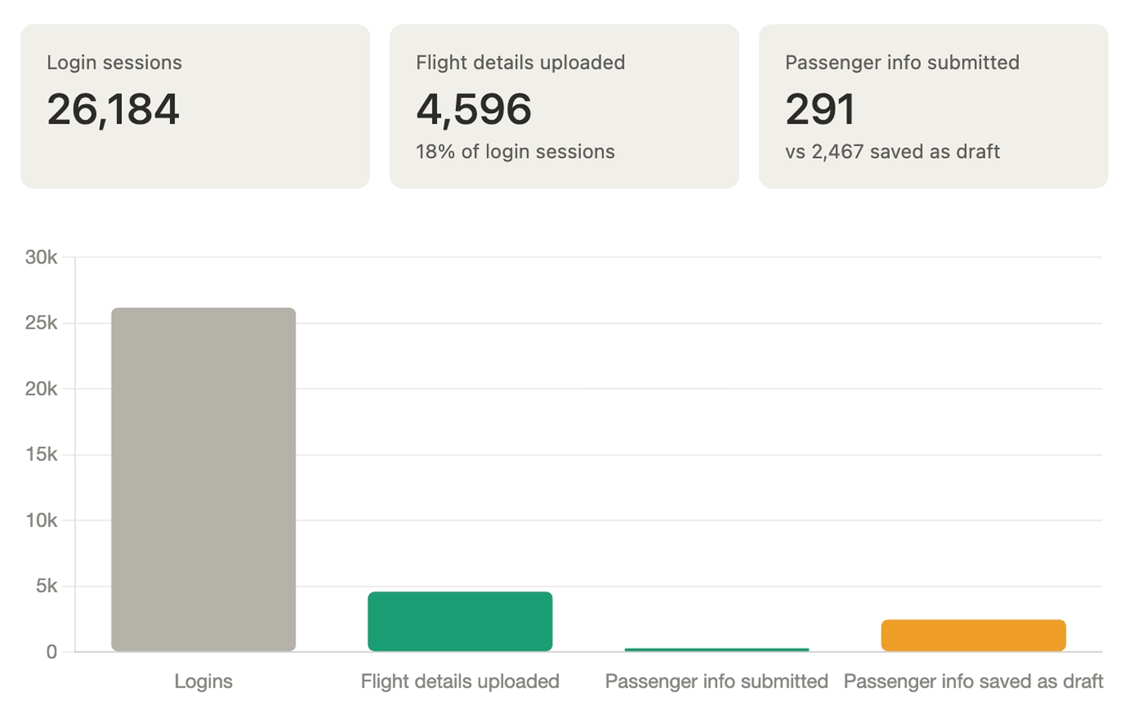Click the 30k y-axis tick label
Viewport: 1129px width, 709px height.
pos(41,257)
